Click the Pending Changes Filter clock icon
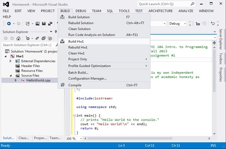 coord(27,38)
